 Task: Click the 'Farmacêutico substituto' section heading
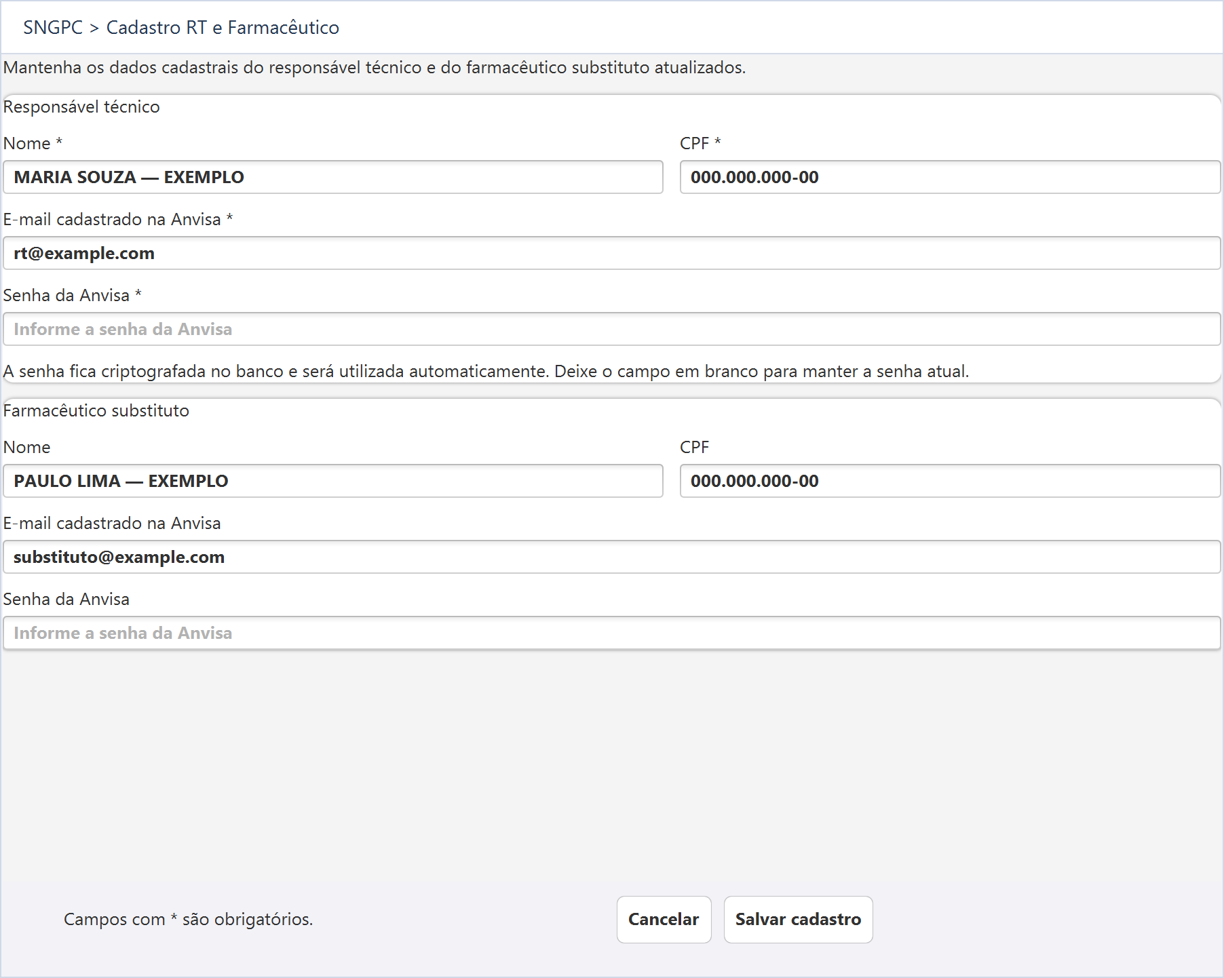point(96,410)
